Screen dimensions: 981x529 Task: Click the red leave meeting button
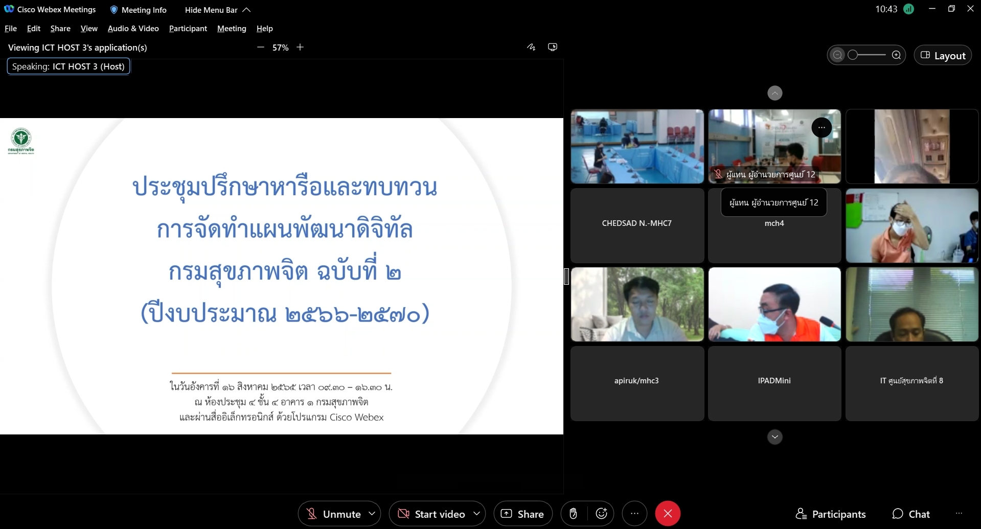tap(668, 514)
